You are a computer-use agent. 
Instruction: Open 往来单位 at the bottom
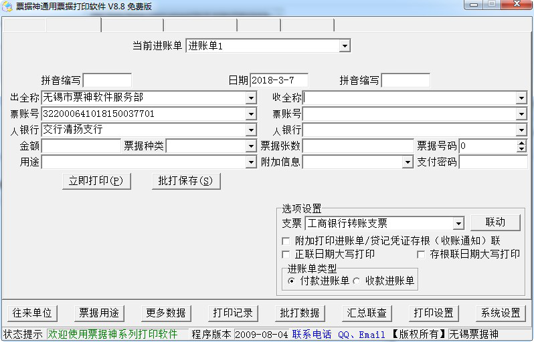coord(32,313)
